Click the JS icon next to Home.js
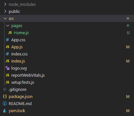Screen dimensions: 134x116 click(x=10, y=33)
